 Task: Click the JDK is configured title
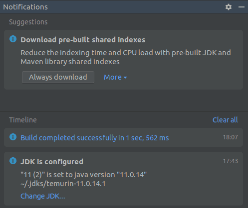[52, 162]
